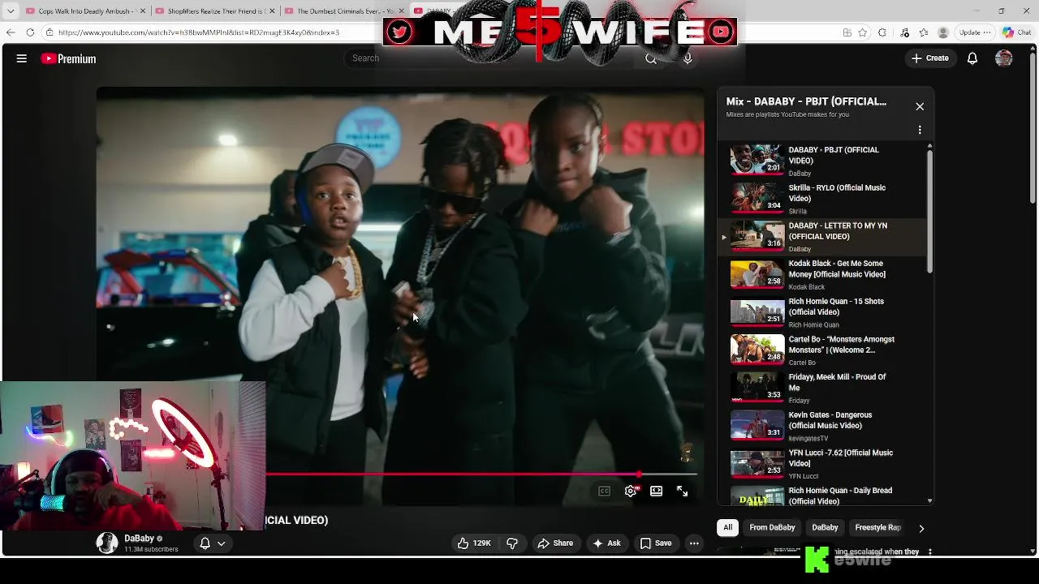Open options for the suggested video below chips
The height and width of the screenshot is (584, 1039).
point(929,552)
